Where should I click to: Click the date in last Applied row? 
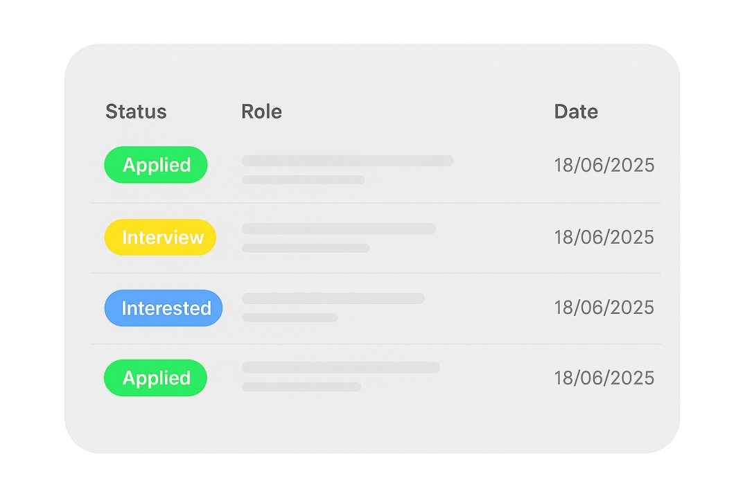(604, 378)
